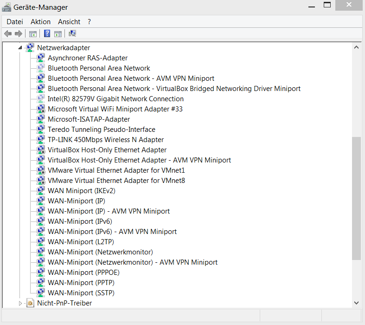Viewport: 365px width, 325px height.
Task: Click the icon of WAN-Miniport (L2TP)
Action: click(41, 241)
